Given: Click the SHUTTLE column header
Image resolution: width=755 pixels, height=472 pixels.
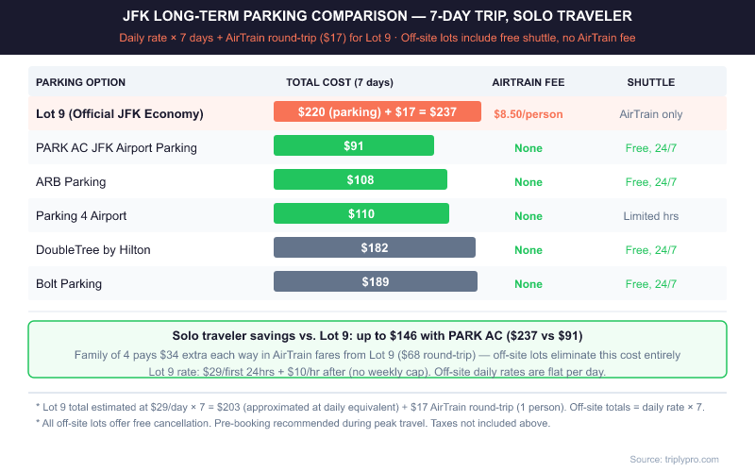Looking at the screenshot, I should tap(650, 82).
